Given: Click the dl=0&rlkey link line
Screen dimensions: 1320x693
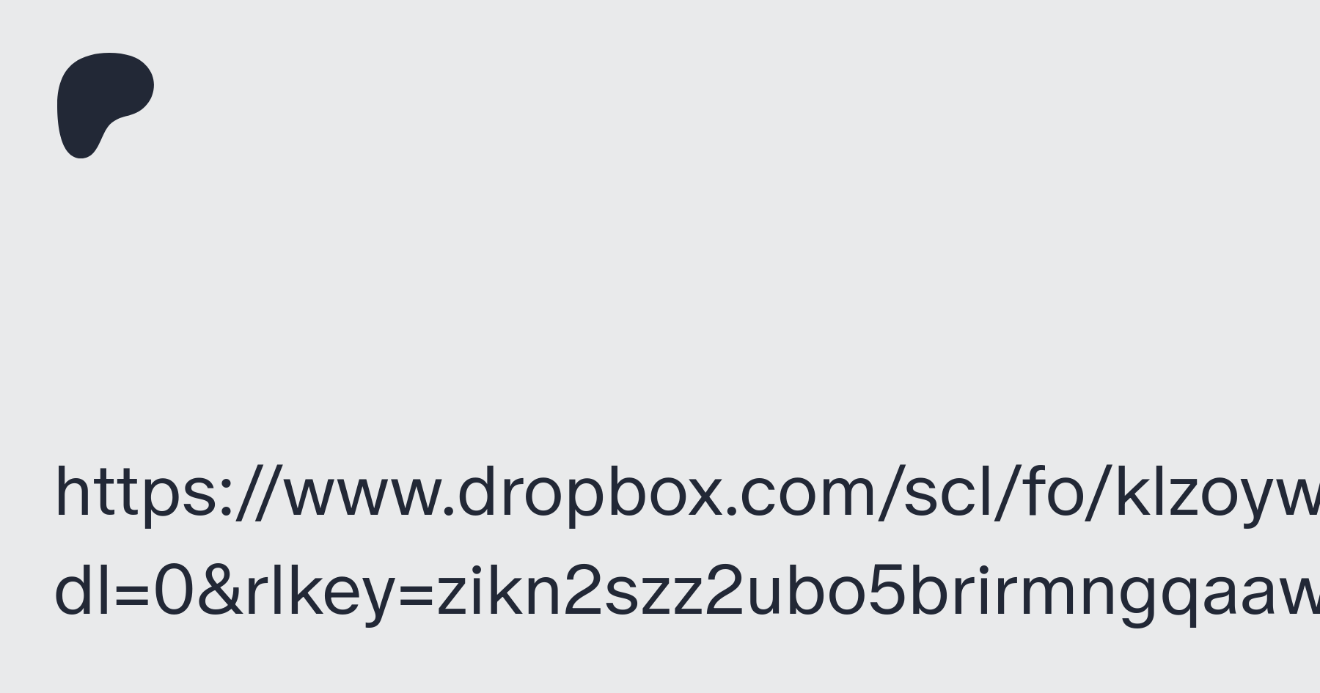Looking at the screenshot, I should pos(687,593).
